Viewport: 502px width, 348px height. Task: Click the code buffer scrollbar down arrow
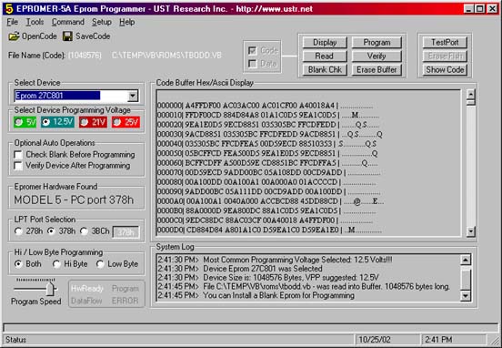[x=471, y=231]
